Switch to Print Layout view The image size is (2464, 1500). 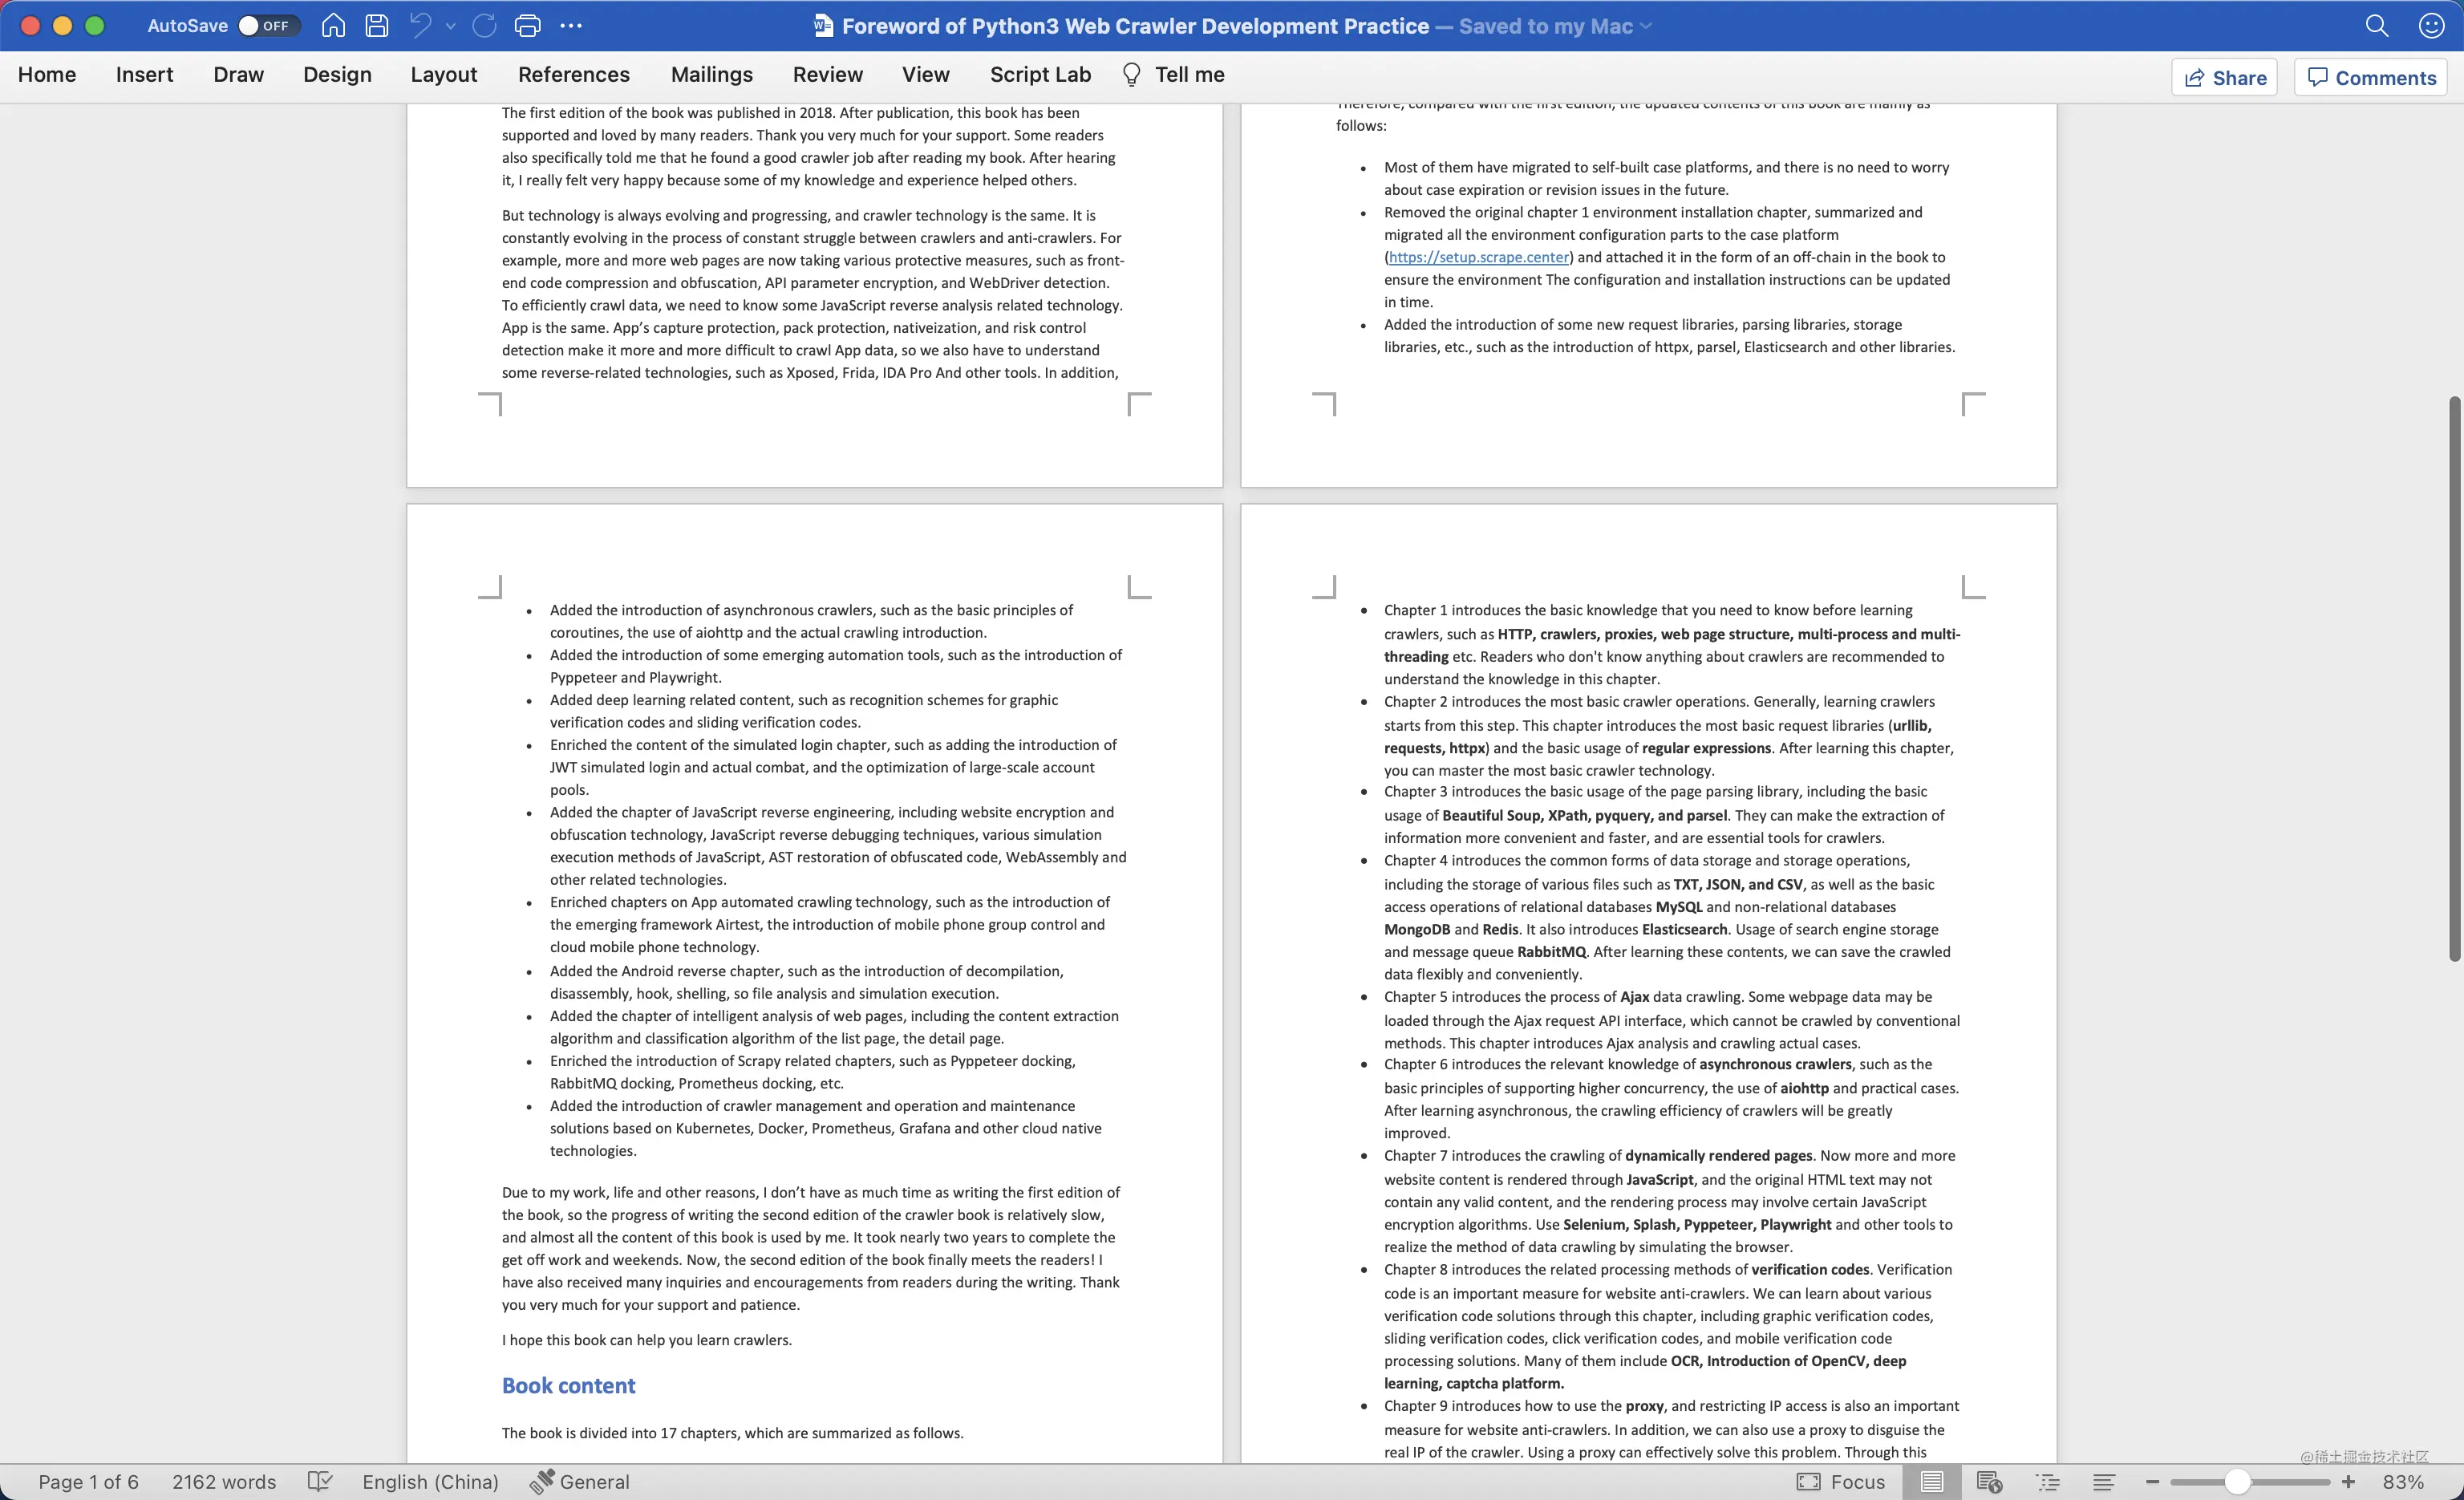pos(1932,1482)
